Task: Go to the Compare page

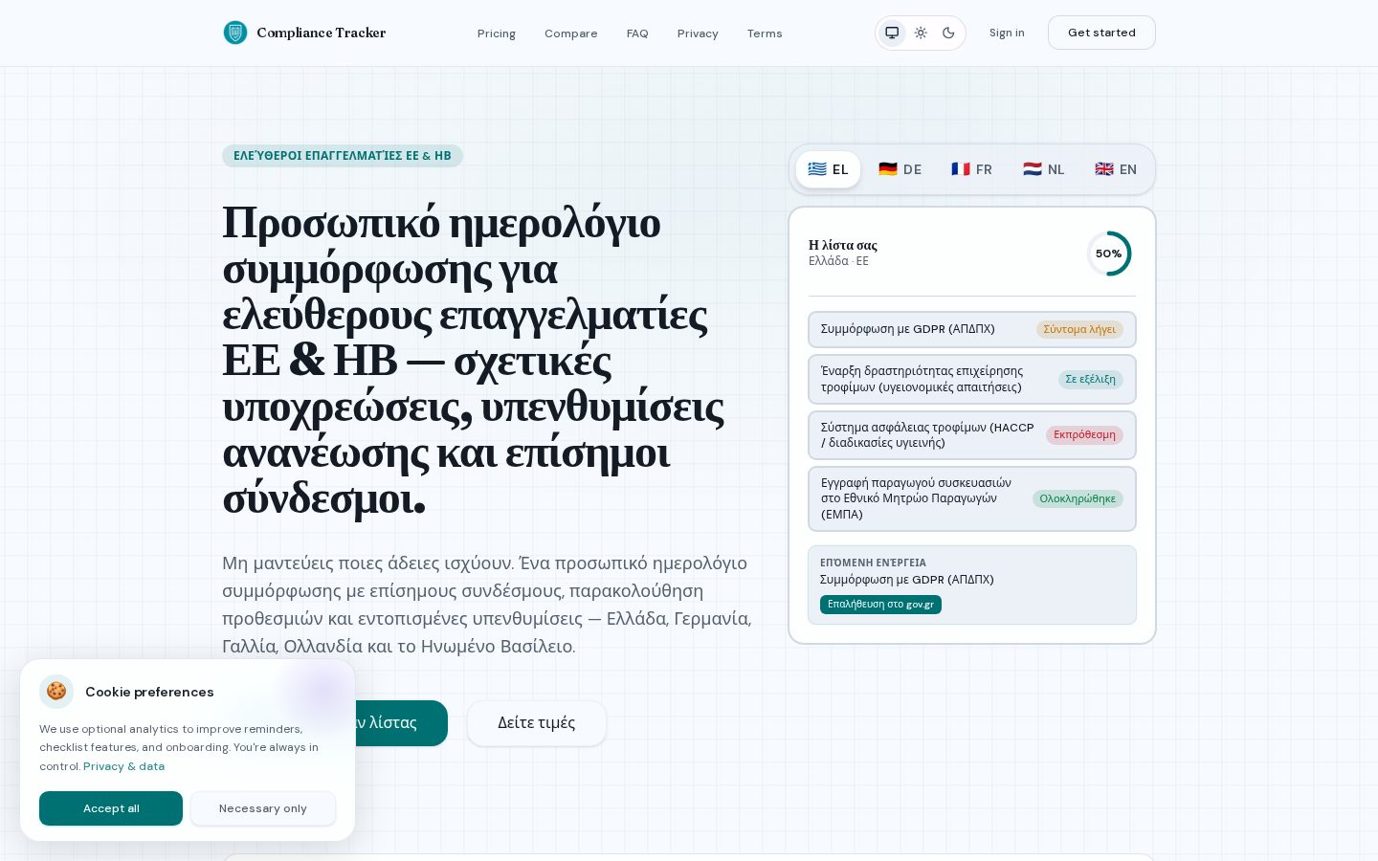Action: click(571, 33)
